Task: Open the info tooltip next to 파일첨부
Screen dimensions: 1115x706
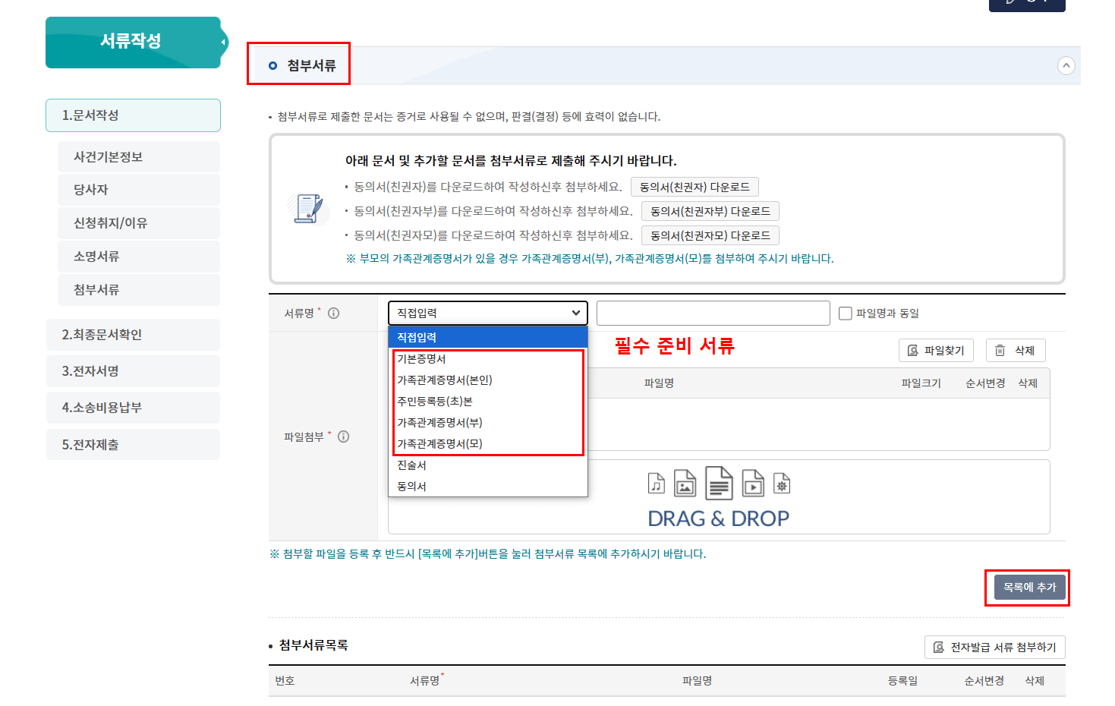Action: pyautogui.click(x=344, y=437)
